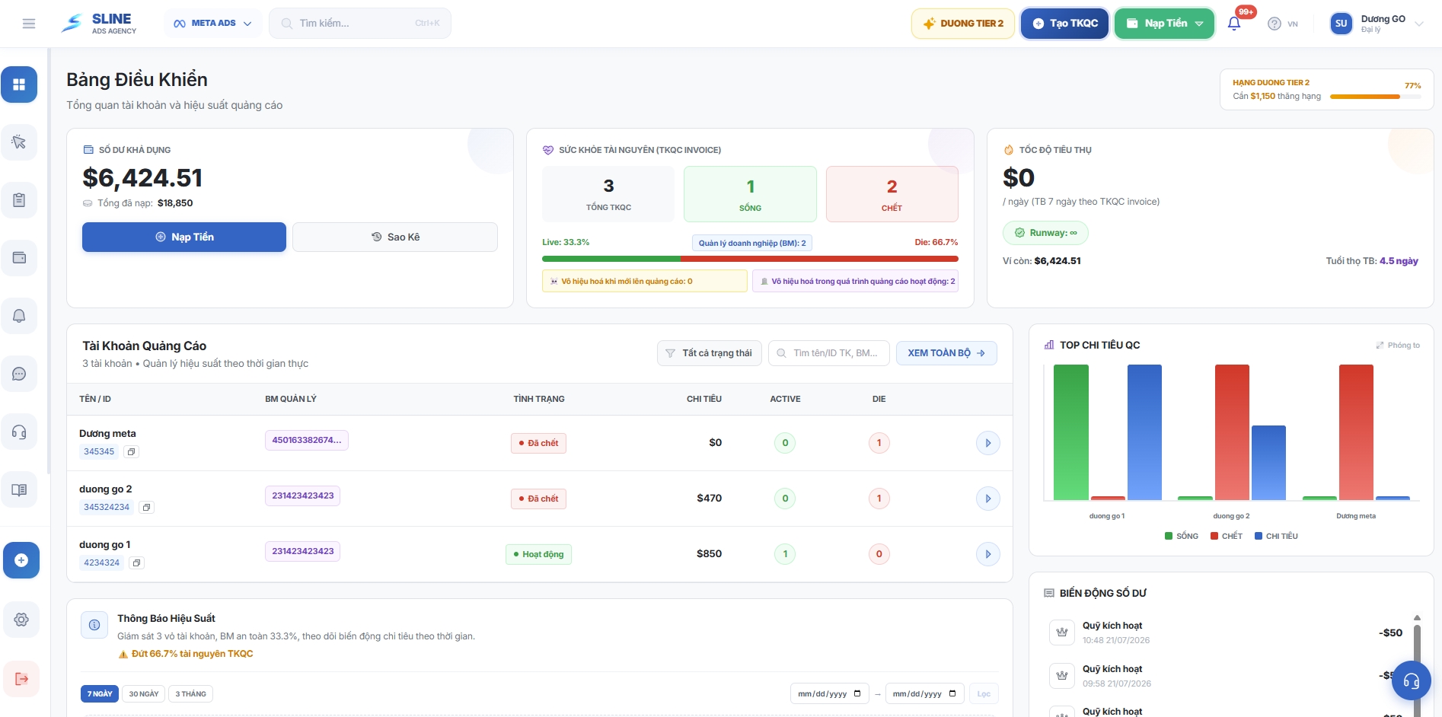The width and height of the screenshot is (1442, 717).
Task: Open the wallet icon in sidebar
Action: pos(19,258)
